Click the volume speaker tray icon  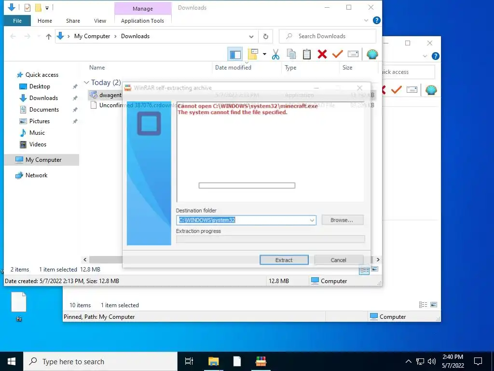point(432,361)
